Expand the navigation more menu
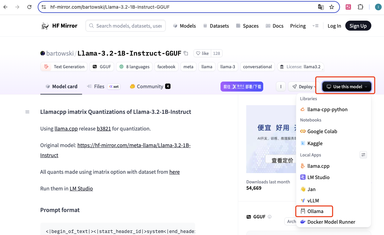The image size is (384, 235). (315, 26)
